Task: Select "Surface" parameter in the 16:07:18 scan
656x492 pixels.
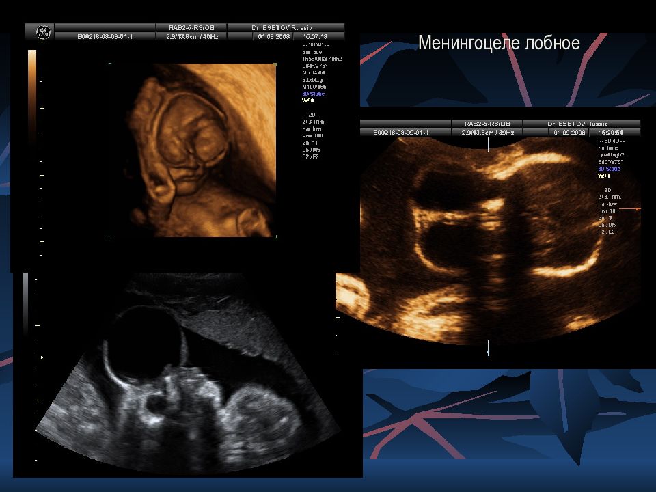Action: tap(312, 52)
